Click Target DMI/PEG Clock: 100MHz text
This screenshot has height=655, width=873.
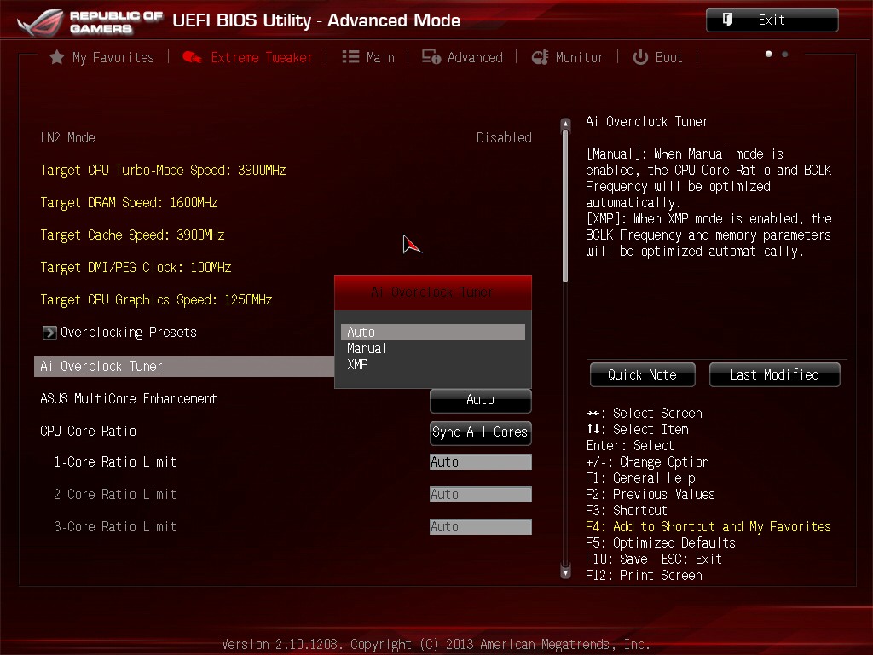[x=136, y=267]
